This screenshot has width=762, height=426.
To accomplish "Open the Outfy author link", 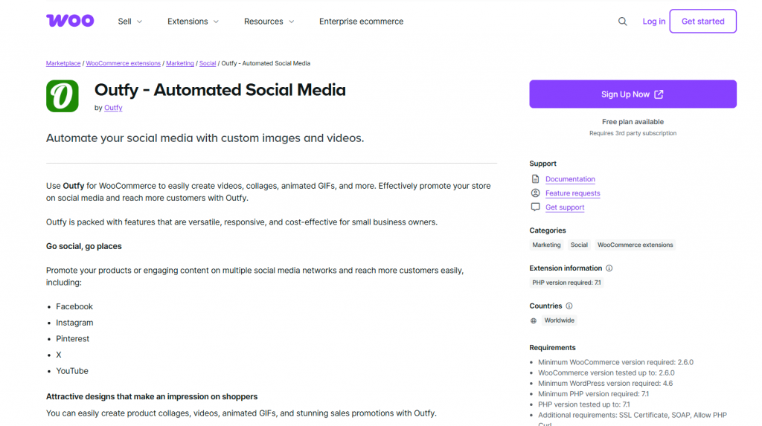I will point(113,108).
